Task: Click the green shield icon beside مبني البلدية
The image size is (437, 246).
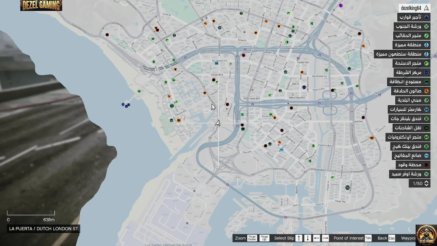Action: point(426,100)
